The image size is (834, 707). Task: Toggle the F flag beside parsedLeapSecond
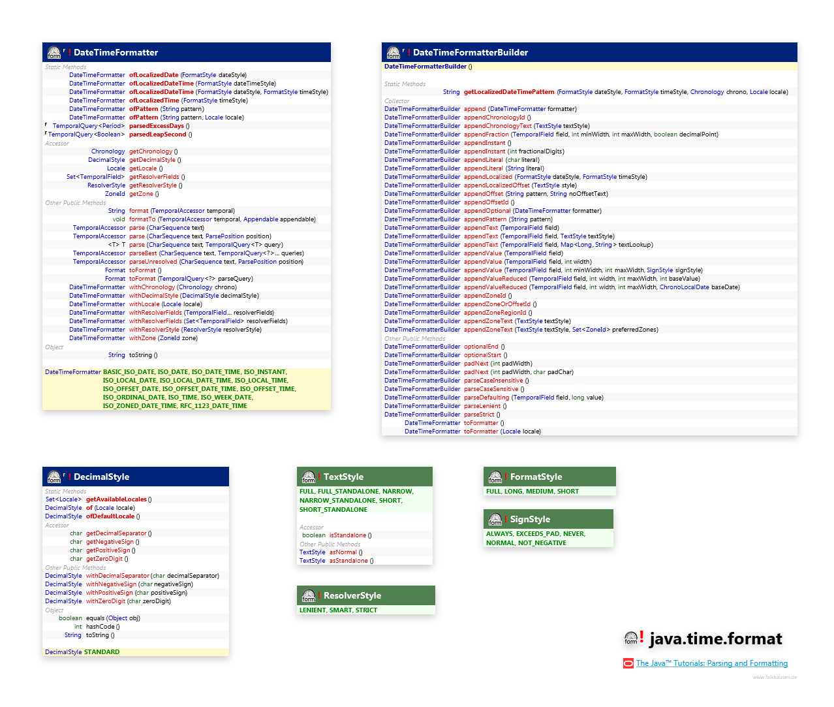point(46,134)
